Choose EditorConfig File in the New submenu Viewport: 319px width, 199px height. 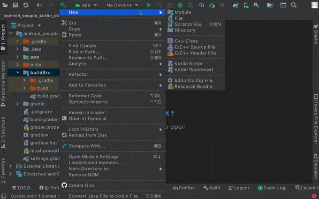(x=195, y=80)
